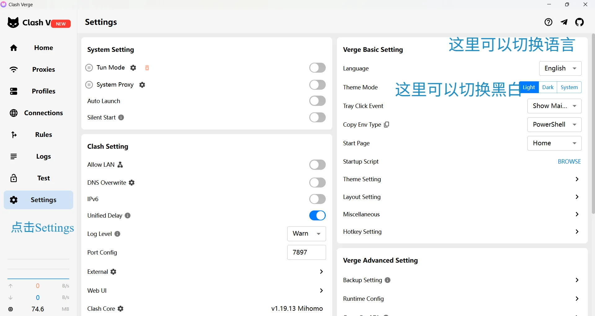Click the Copy Env Type copy icon

(387, 124)
